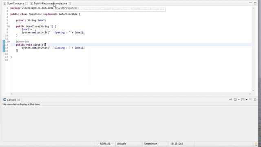Click the override marker beside line 13

coord(4,45)
